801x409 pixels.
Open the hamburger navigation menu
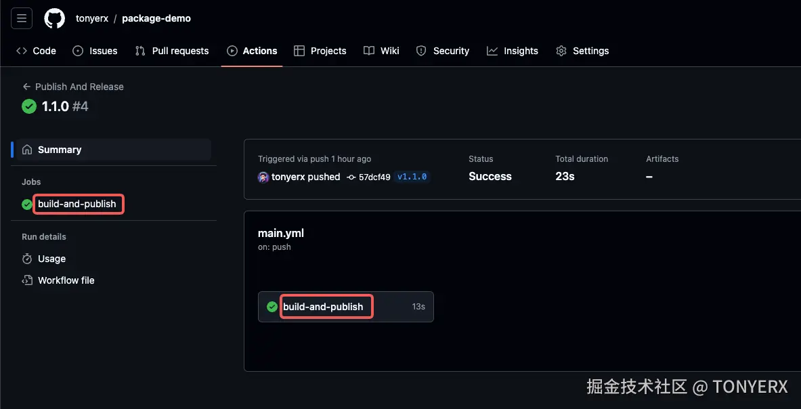pos(22,18)
